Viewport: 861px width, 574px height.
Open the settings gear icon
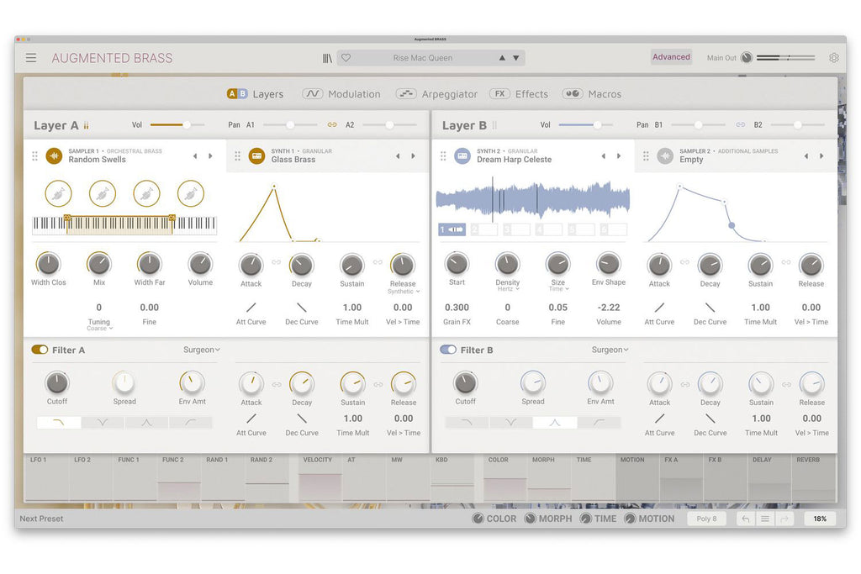pyautogui.click(x=833, y=58)
